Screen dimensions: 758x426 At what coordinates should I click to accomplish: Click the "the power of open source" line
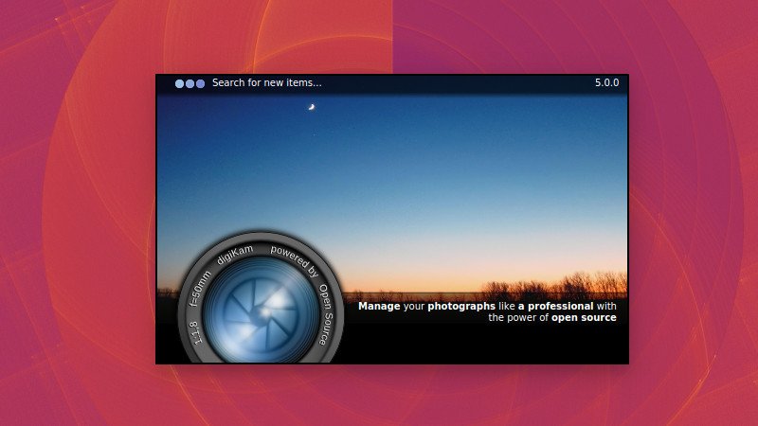552,318
